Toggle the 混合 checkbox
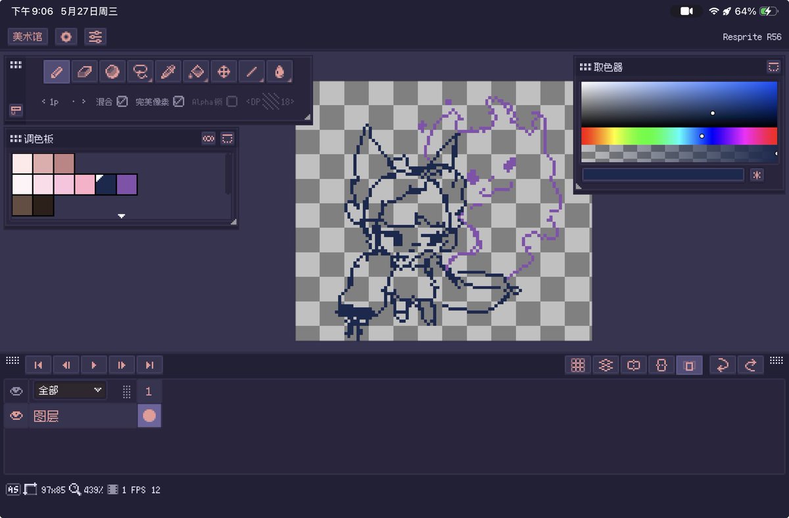789x518 pixels. [x=122, y=102]
